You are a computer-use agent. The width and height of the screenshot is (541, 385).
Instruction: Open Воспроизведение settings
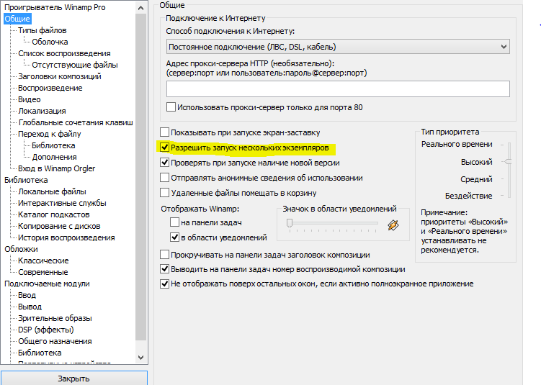pos(50,88)
